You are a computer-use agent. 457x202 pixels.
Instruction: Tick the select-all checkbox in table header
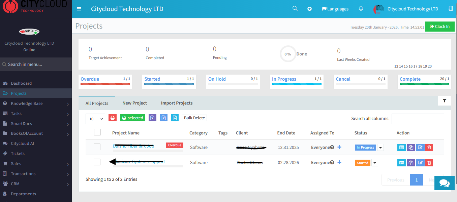click(x=97, y=132)
